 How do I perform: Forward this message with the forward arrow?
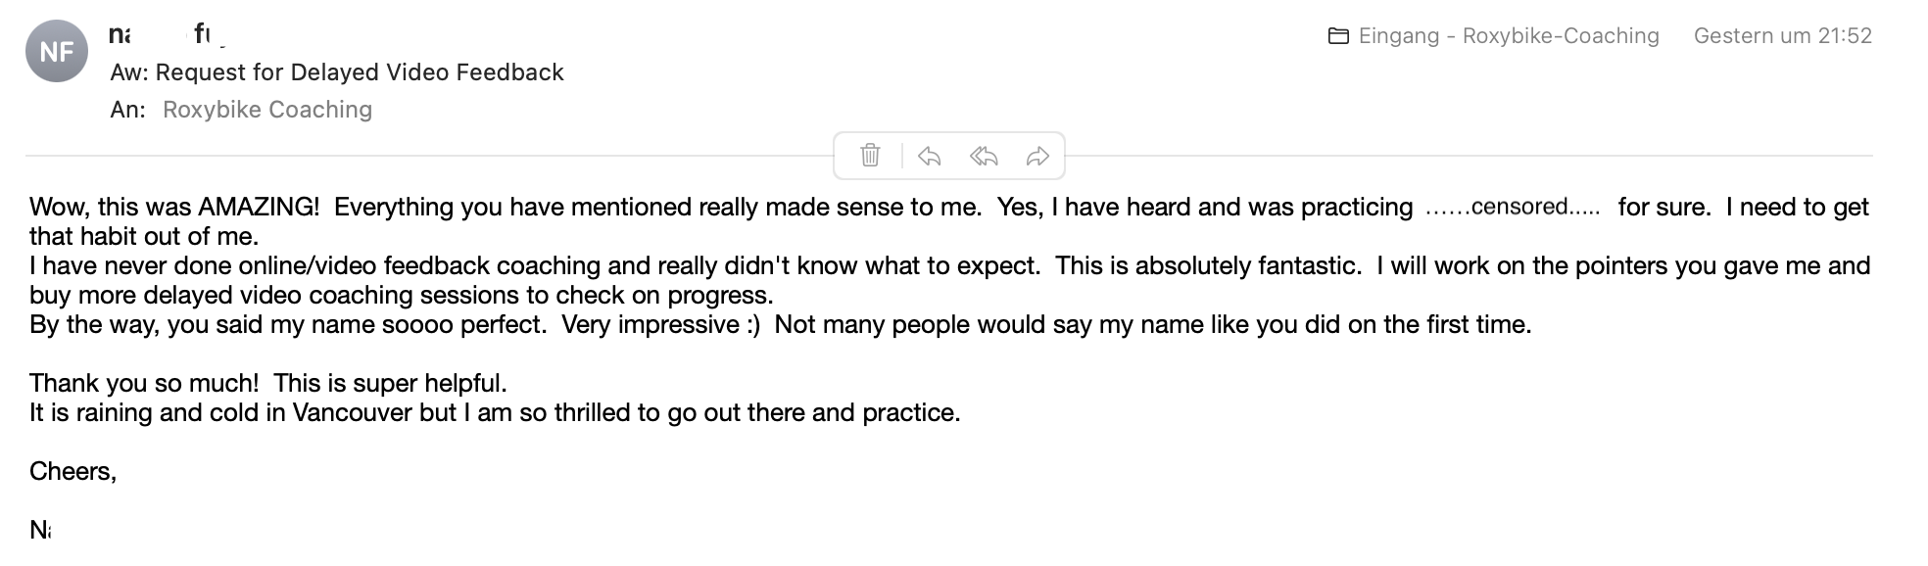[x=1037, y=156]
